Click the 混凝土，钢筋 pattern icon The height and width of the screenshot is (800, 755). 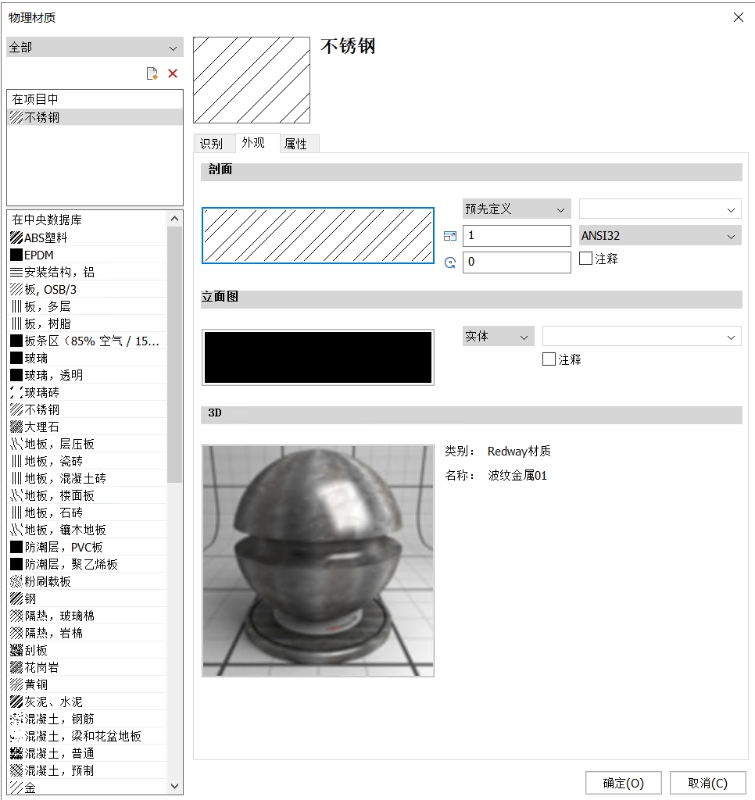tap(16, 719)
